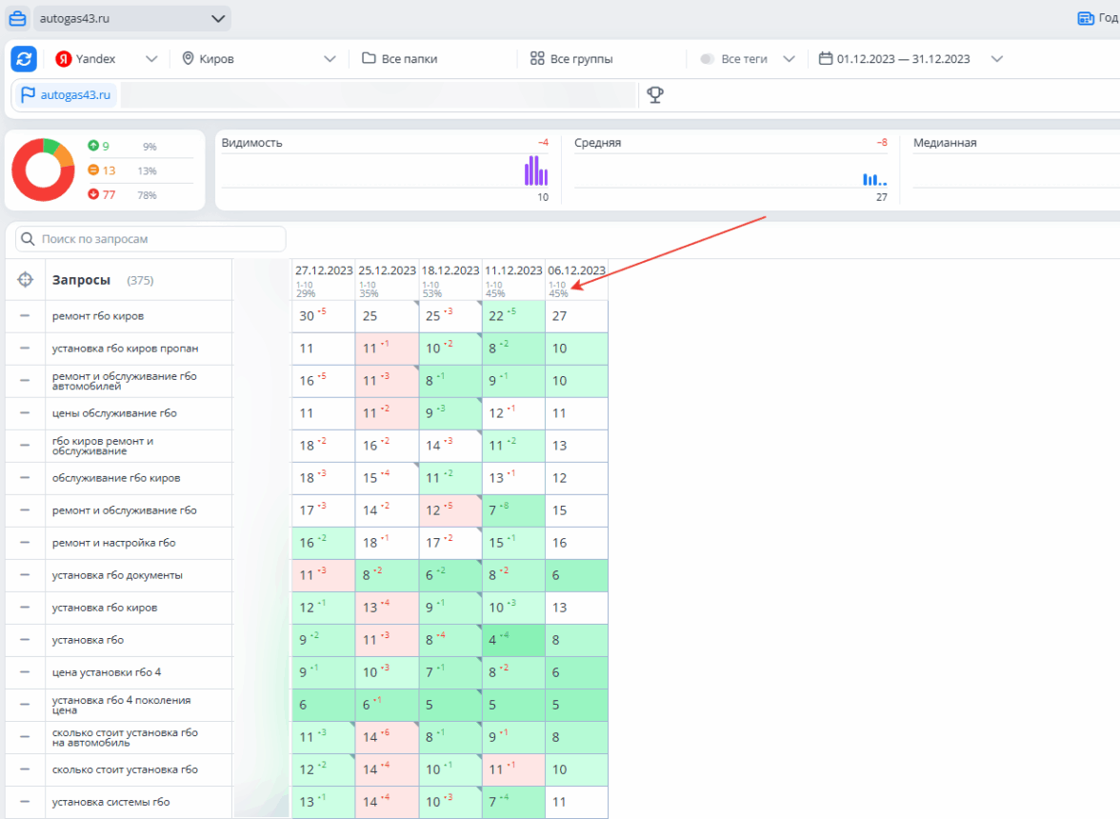Click the autogas43.ru flag domain button
This screenshot has width=1120, height=819.
[x=66, y=94]
